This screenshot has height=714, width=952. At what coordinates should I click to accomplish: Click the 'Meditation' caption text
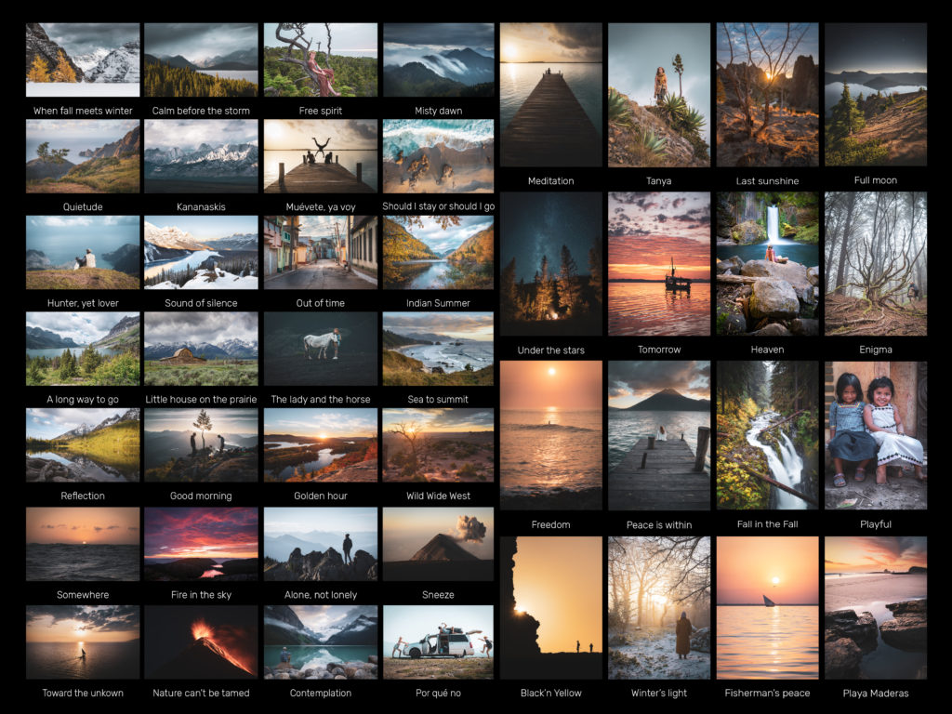point(550,181)
